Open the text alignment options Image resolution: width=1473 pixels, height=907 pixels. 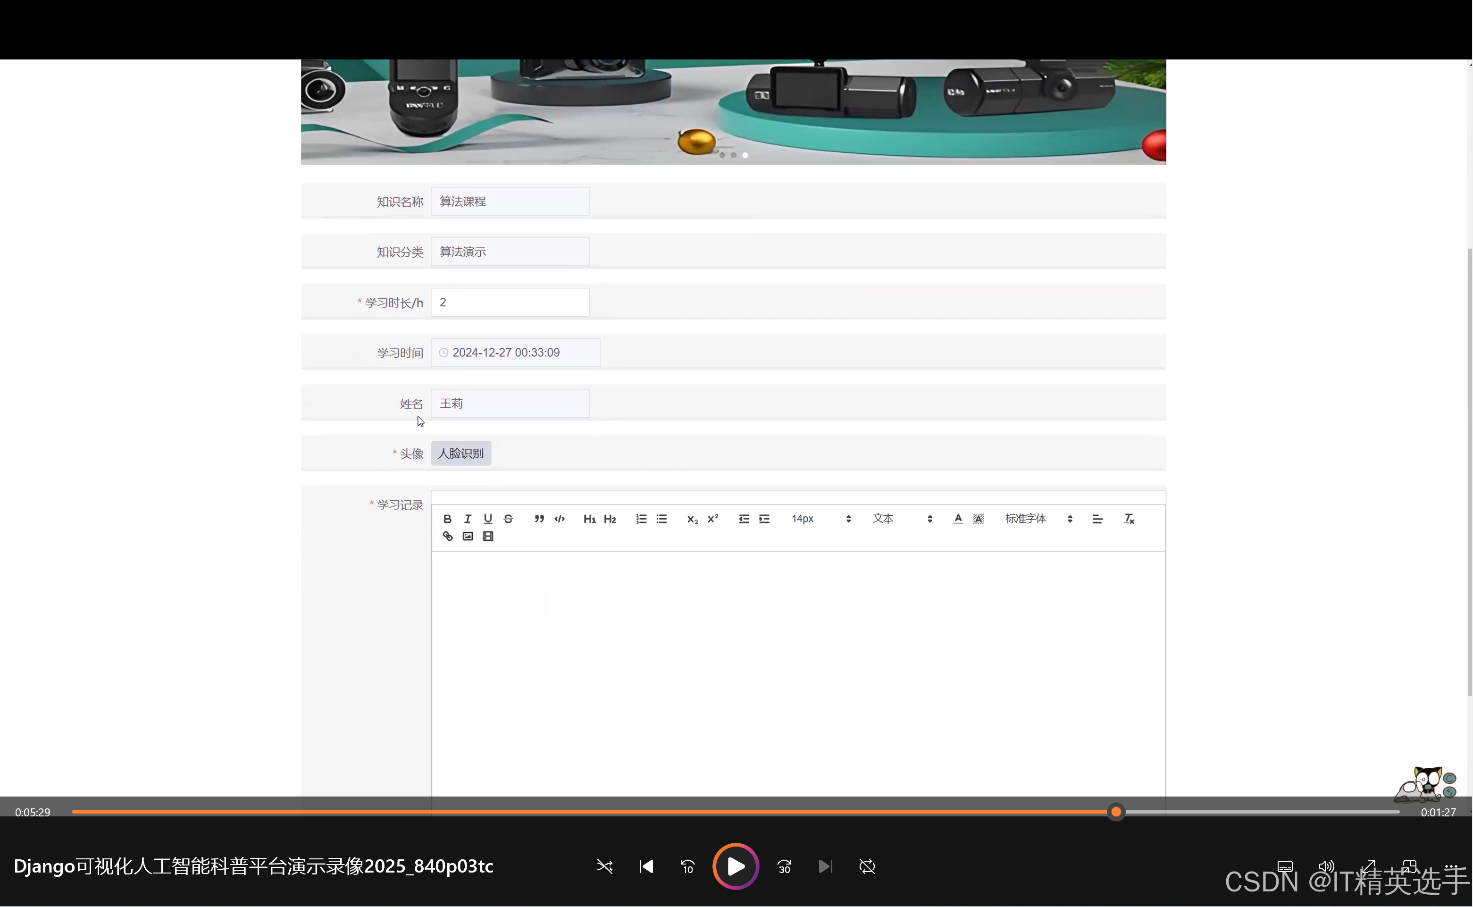pos(1097,519)
